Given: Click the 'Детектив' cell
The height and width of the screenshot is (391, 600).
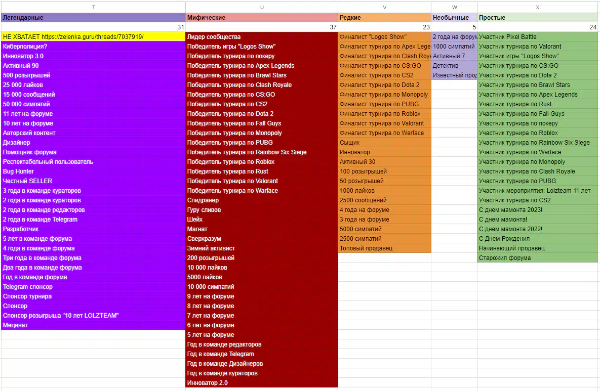Looking at the screenshot, I should pyautogui.click(x=454, y=66).
